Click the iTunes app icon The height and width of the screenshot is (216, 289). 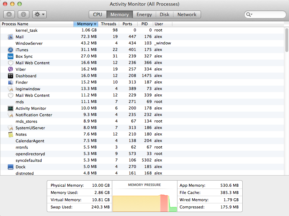(11, 50)
